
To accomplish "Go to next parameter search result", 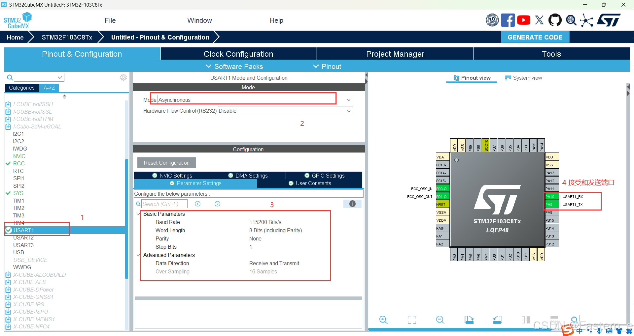I will click(x=217, y=204).
